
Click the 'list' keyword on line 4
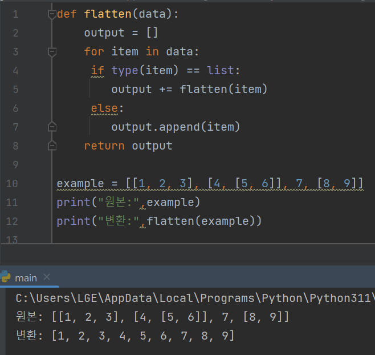pyautogui.click(x=221, y=70)
